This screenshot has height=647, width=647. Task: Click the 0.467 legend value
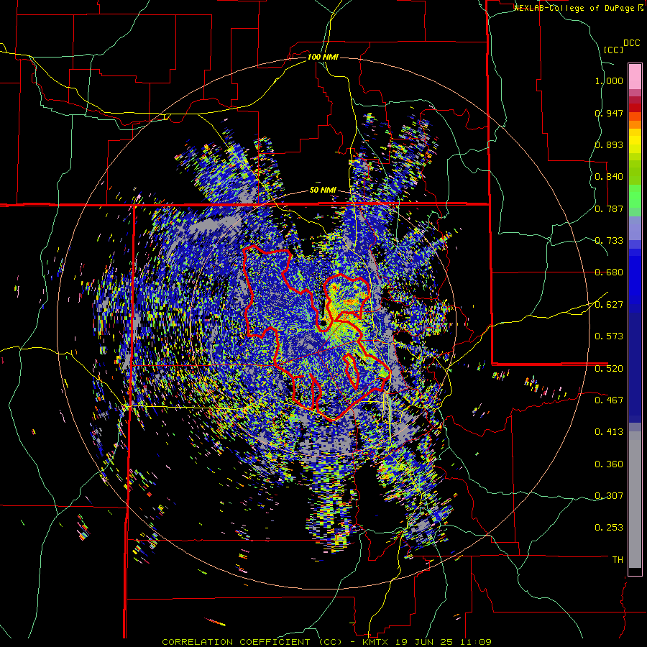point(609,400)
